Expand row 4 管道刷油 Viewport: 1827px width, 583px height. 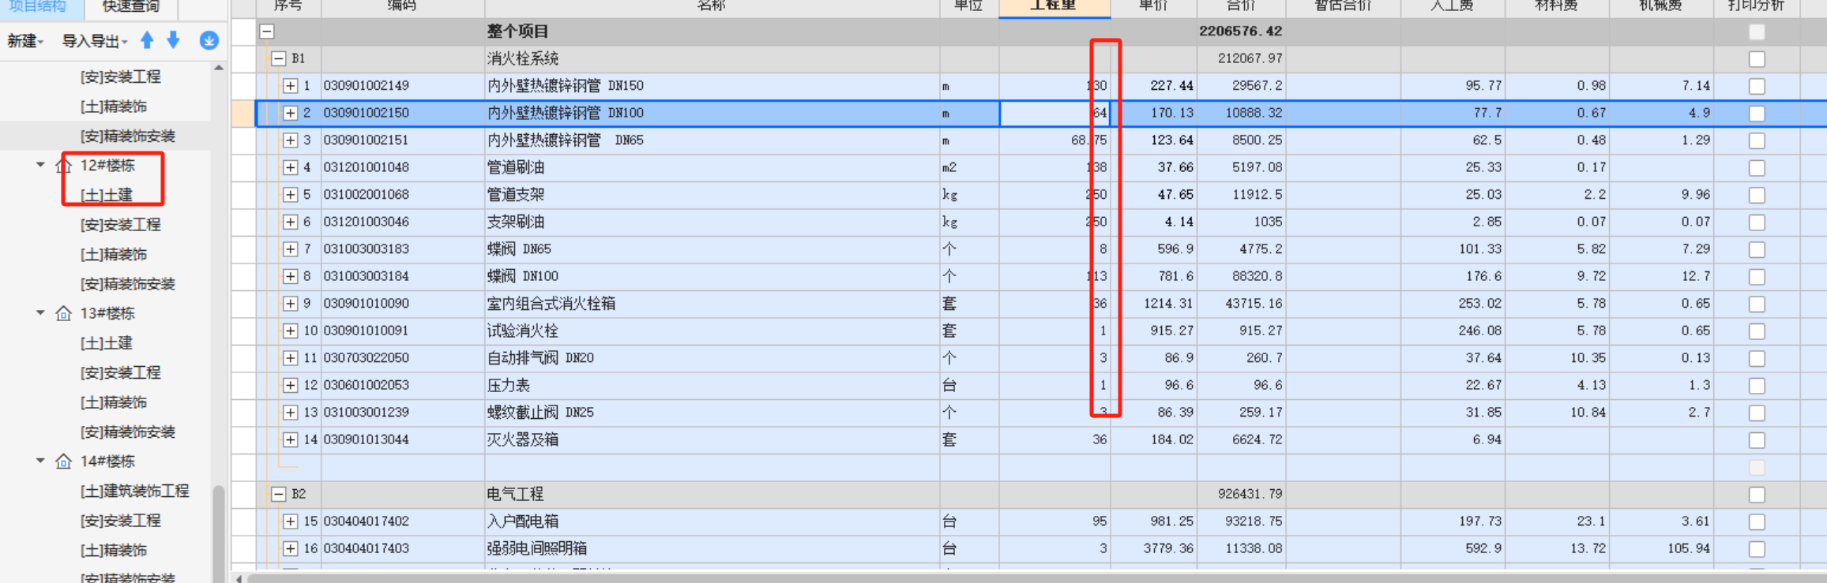[x=290, y=167]
